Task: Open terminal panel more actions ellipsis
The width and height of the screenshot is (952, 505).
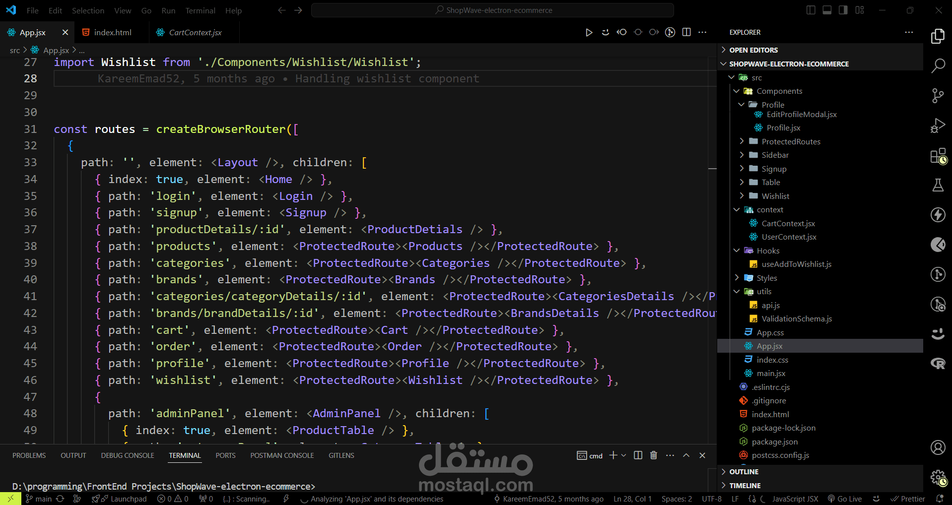Action: (670, 455)
